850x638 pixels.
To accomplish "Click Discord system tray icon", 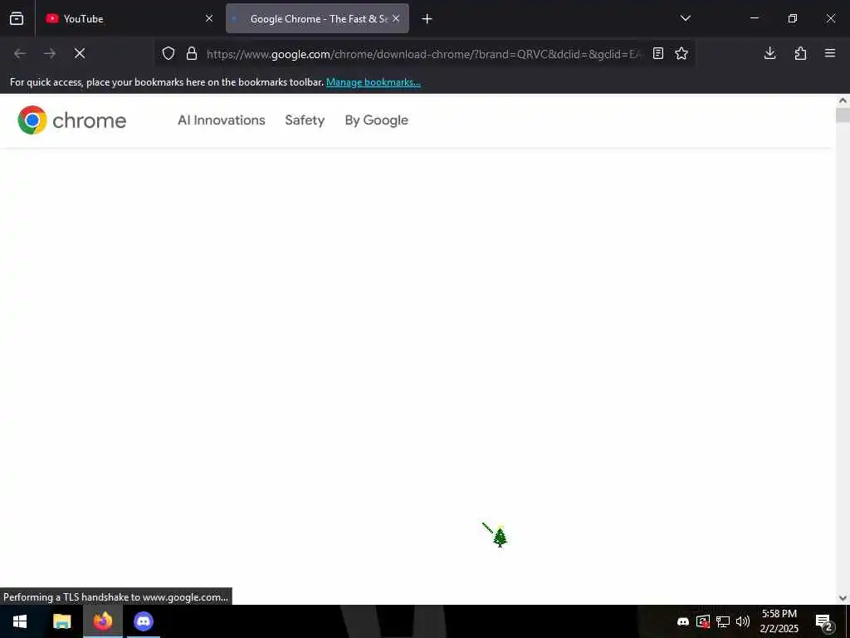I will click(x=683, y=621).
